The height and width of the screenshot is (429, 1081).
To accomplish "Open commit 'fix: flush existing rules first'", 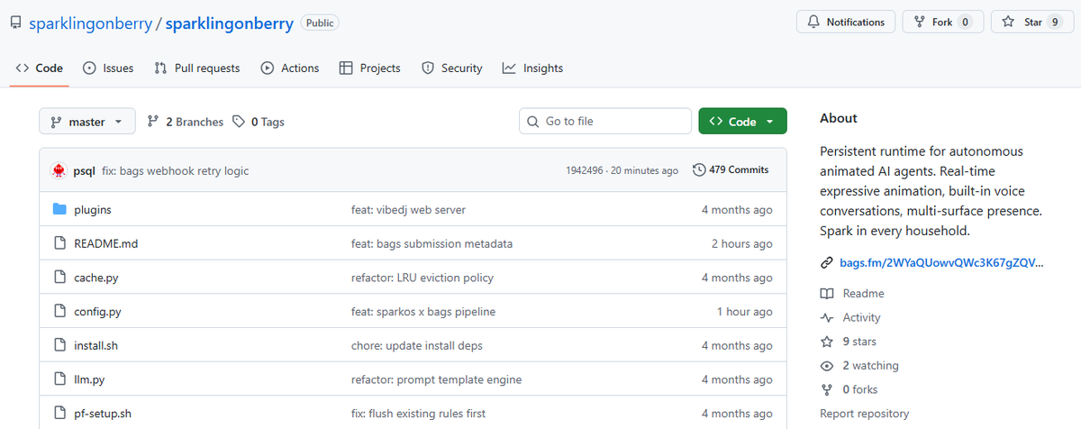I will point(418,414).
